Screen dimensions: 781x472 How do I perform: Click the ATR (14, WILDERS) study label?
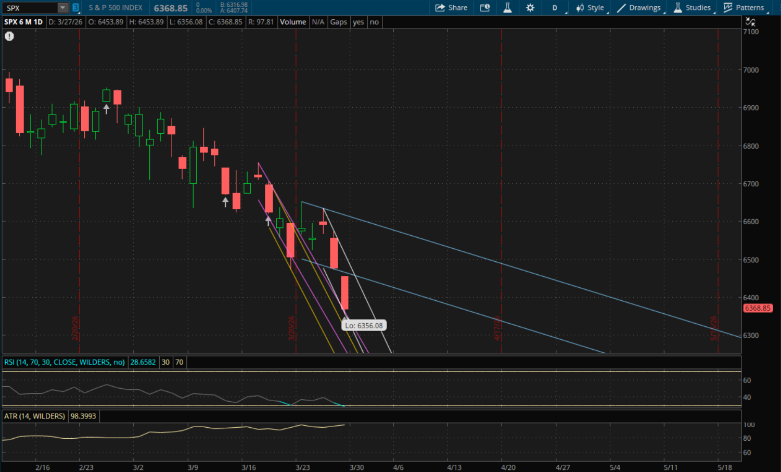[35, 416]
